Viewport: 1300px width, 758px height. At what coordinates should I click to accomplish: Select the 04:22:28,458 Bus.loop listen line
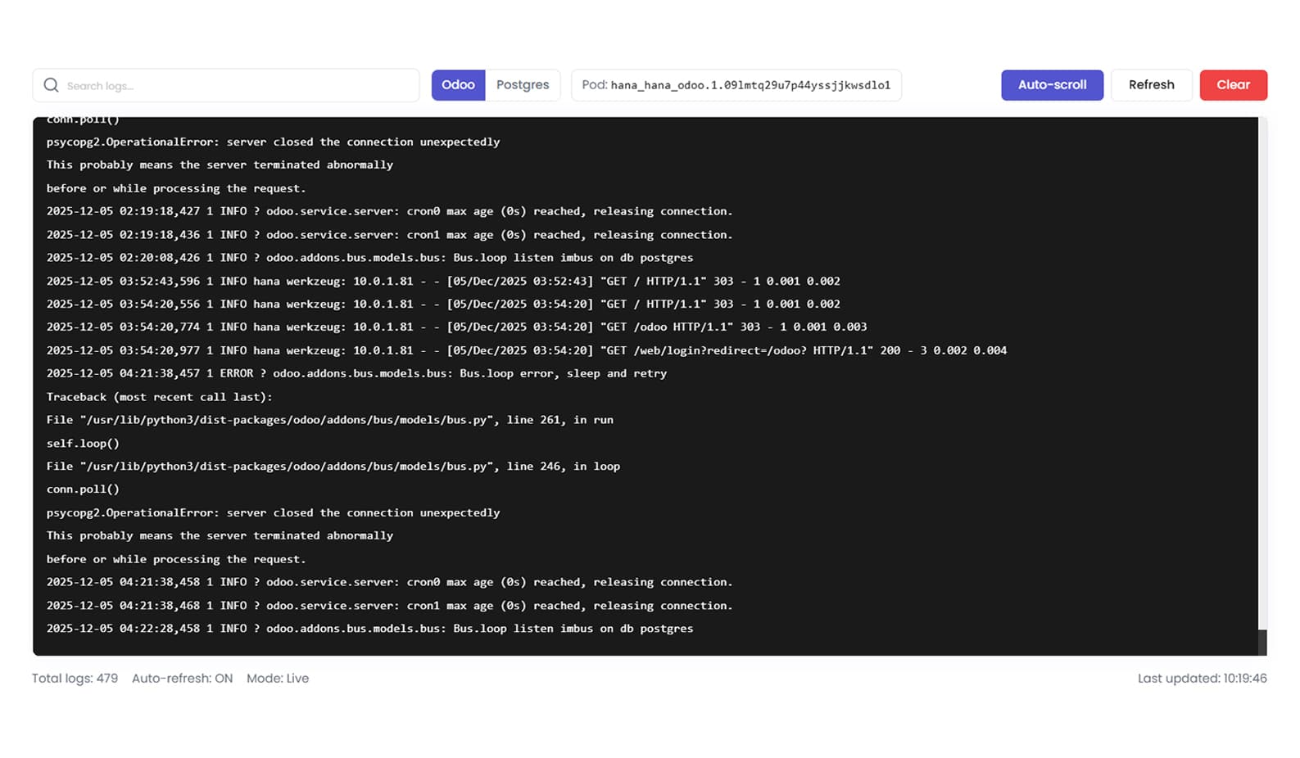(x=369, y=629)
